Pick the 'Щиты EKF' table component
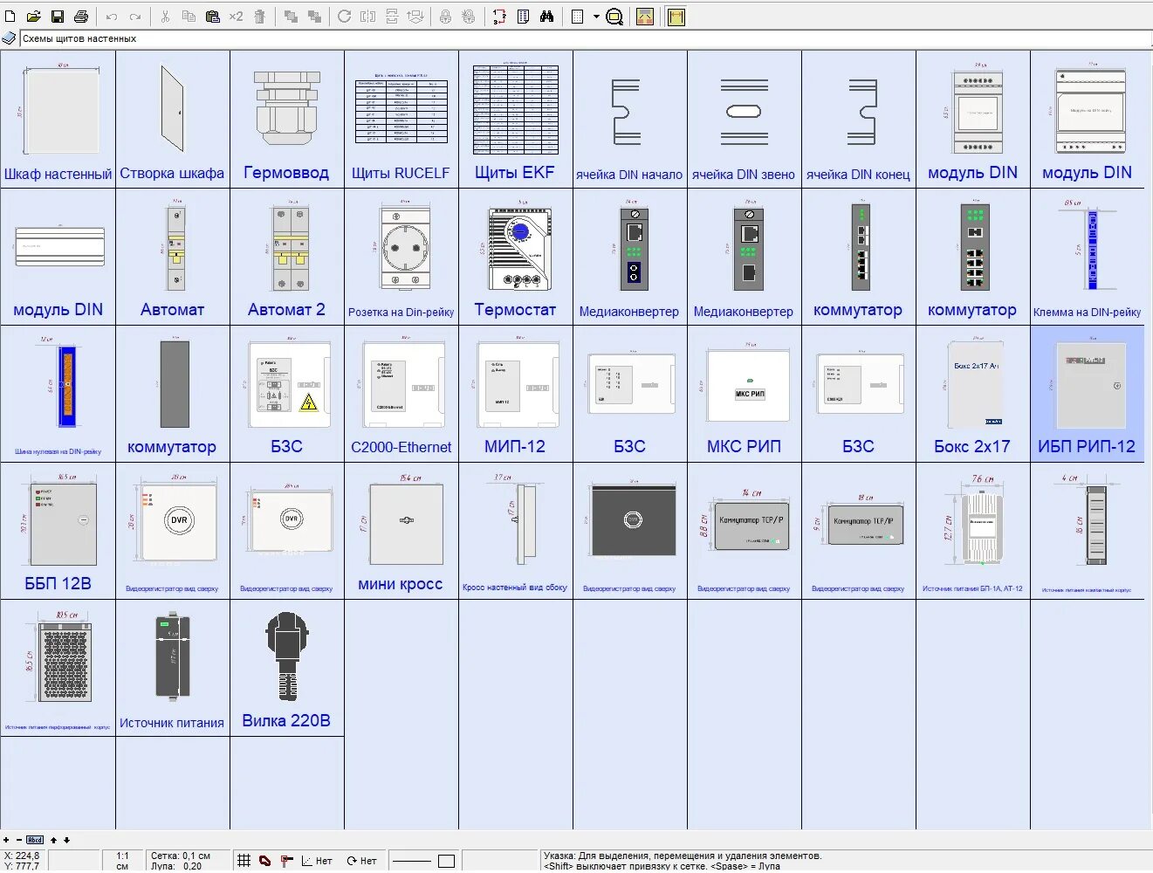This screenshot has width=1153, height=873. click(x=515, y=118)
